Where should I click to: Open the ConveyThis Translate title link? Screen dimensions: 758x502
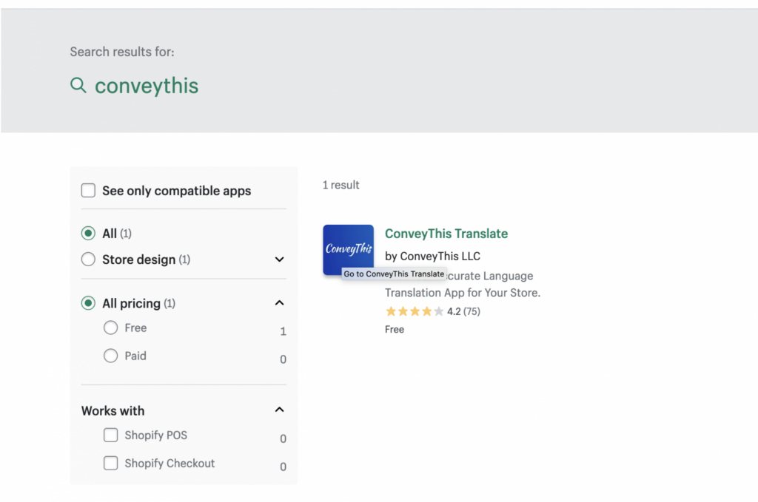[446, 234]
